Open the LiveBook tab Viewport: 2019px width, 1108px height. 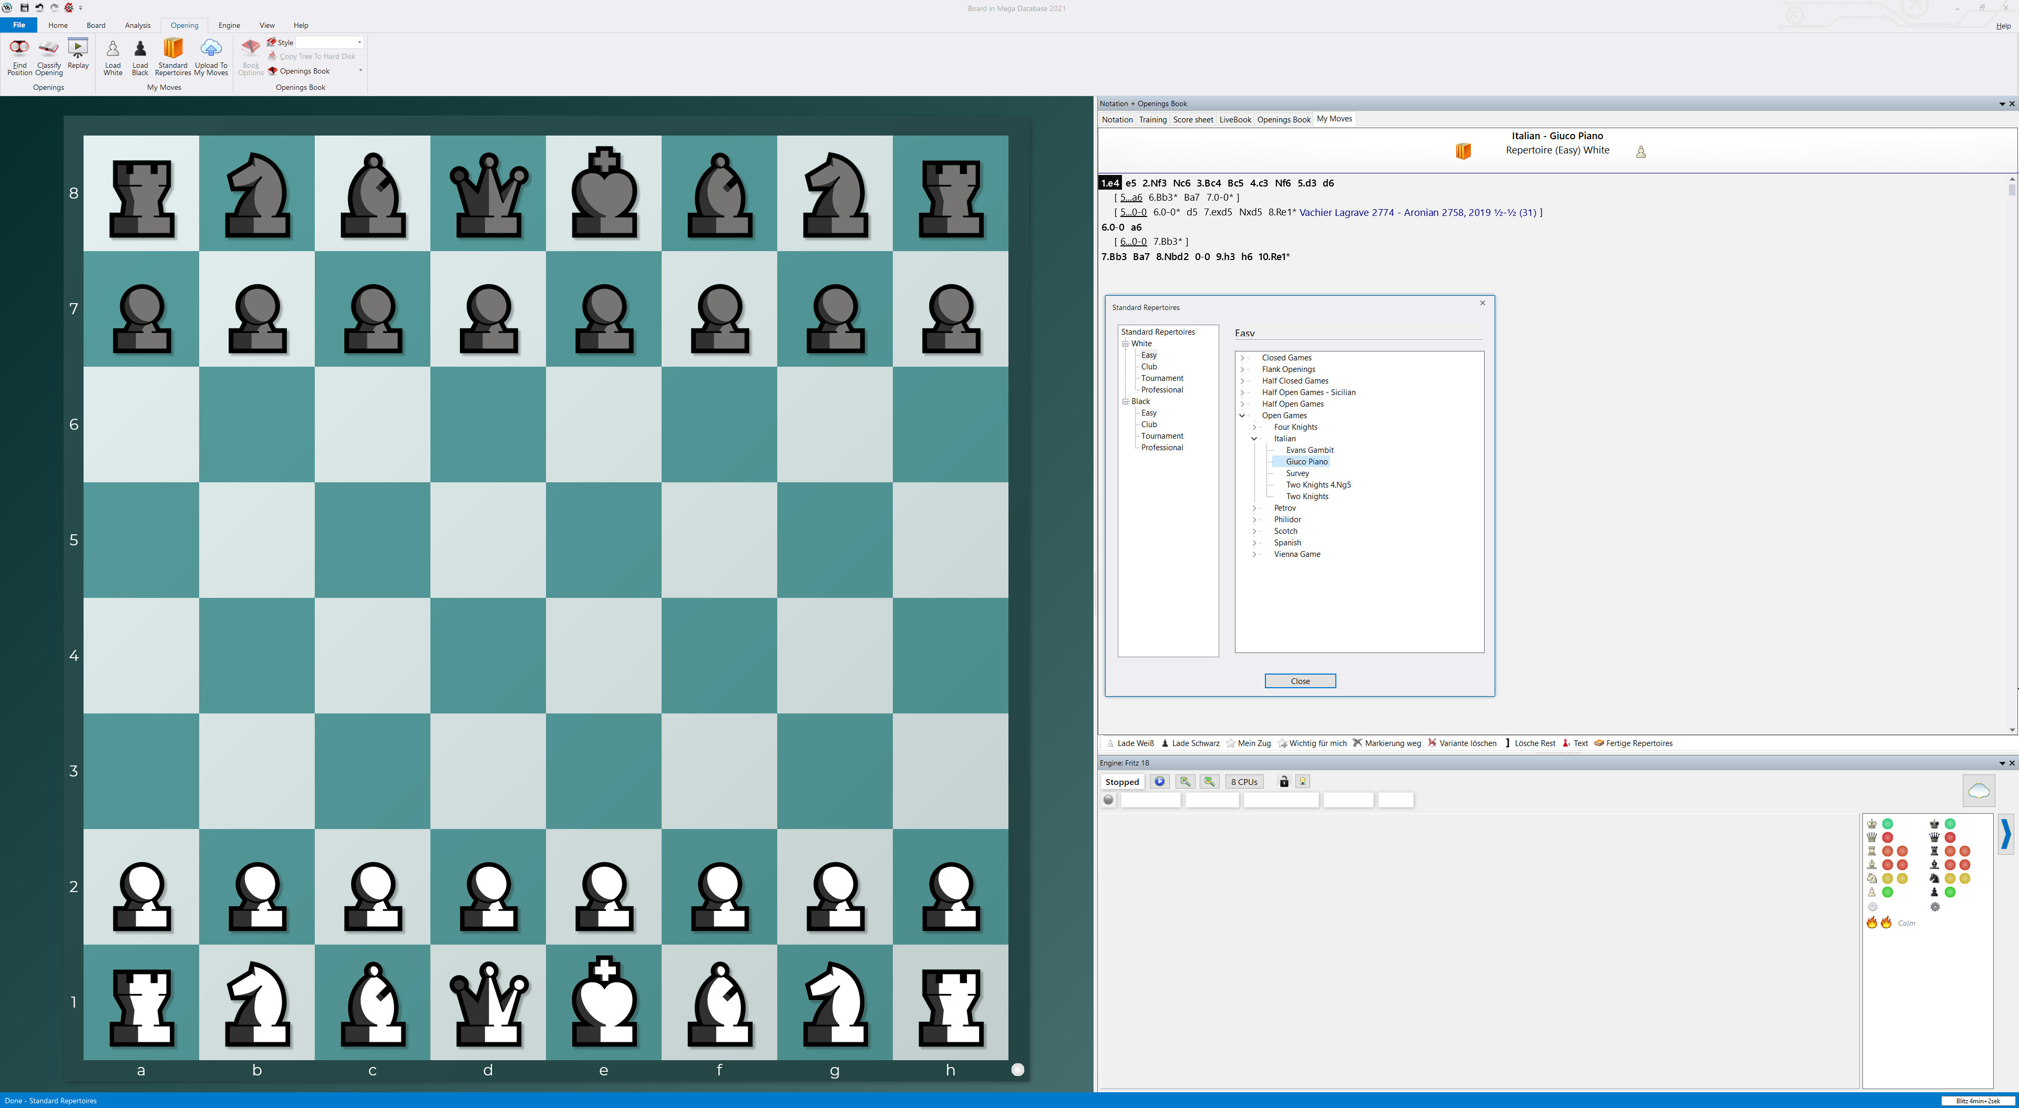[x=1235, y=119]
